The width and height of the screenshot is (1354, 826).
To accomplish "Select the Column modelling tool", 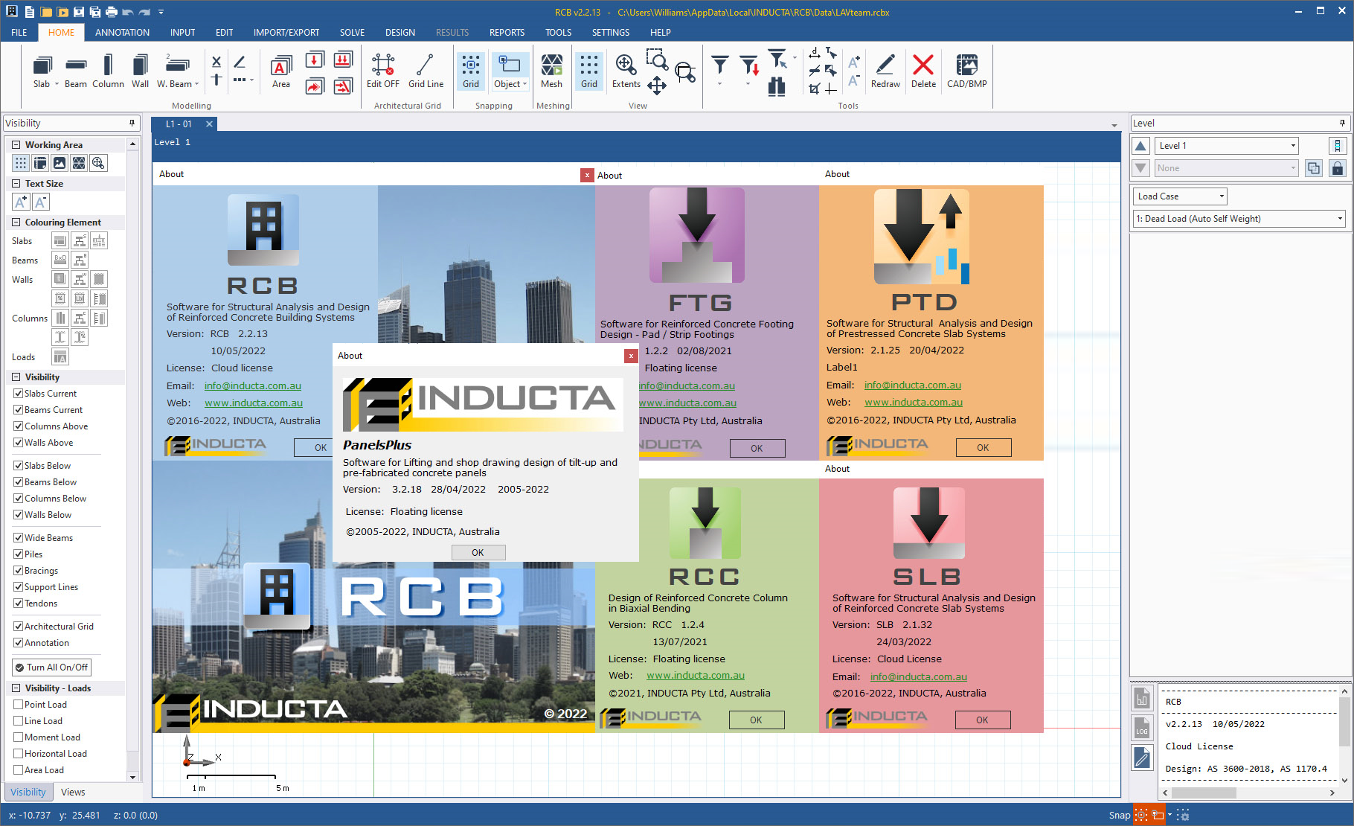I will (108, 71).
